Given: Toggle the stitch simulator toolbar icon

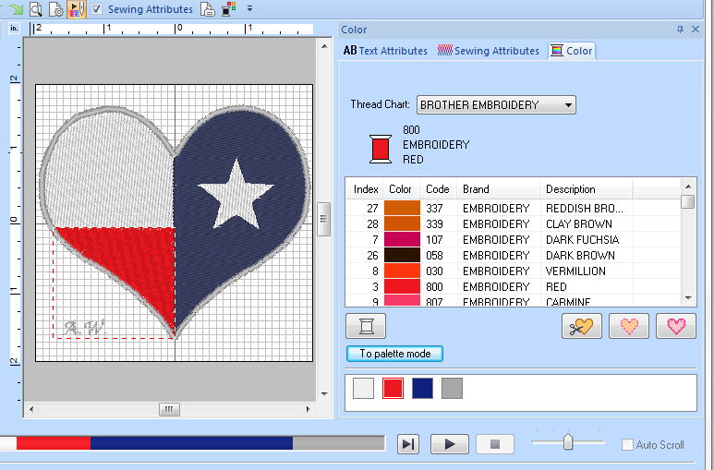Looking at the screenshot, I should click(x=77, y=8).
